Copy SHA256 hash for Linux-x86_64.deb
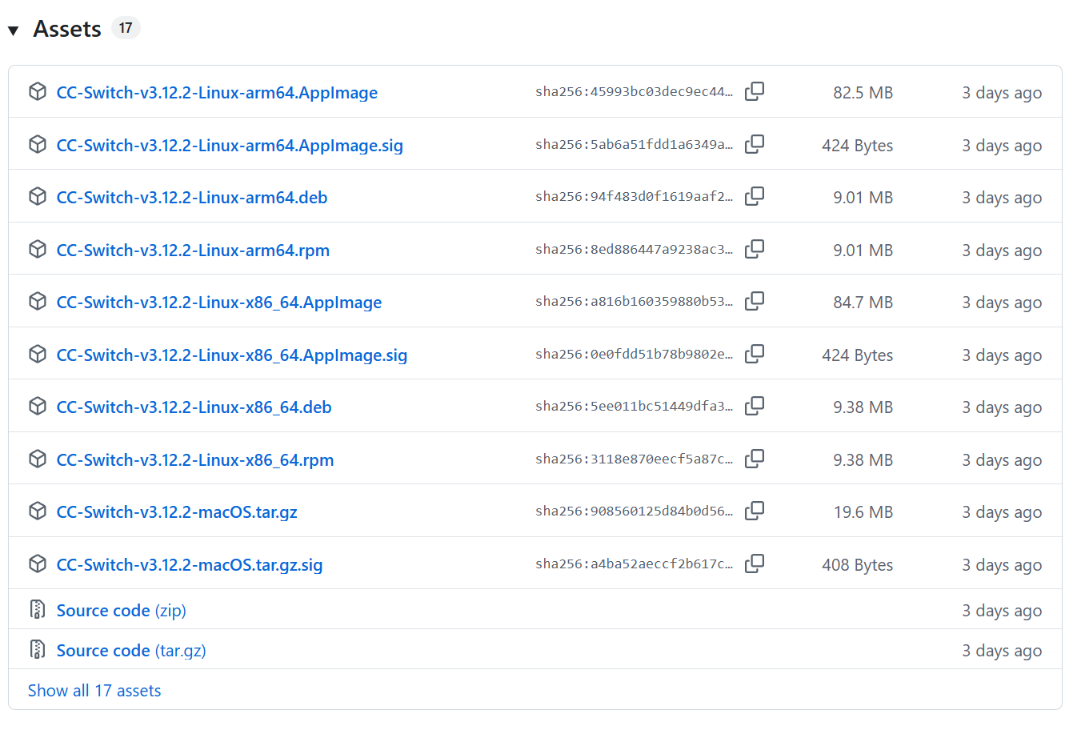 coord(754,407)
